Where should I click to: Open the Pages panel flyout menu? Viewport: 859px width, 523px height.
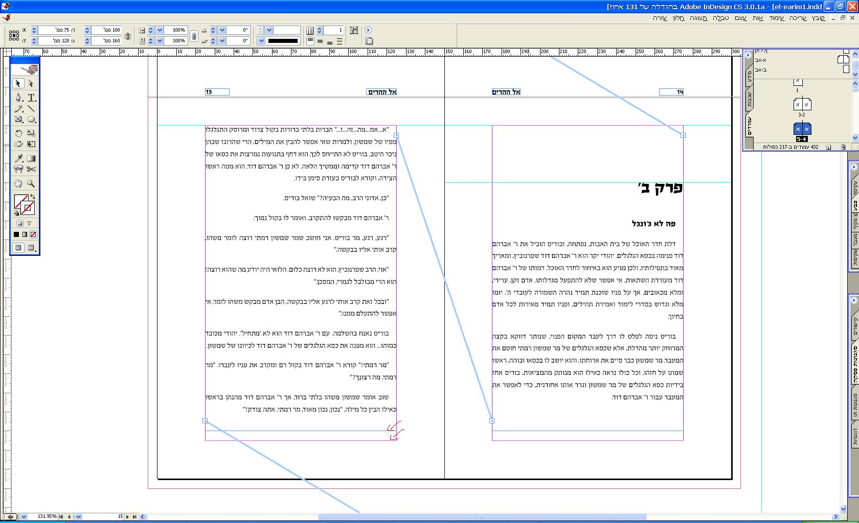coord(748,55)
